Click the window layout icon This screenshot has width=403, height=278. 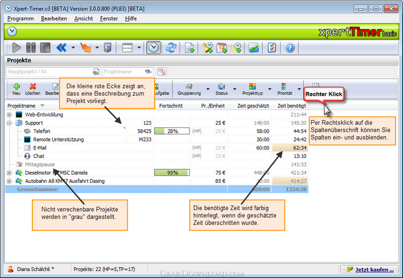[x=128, y=48]
